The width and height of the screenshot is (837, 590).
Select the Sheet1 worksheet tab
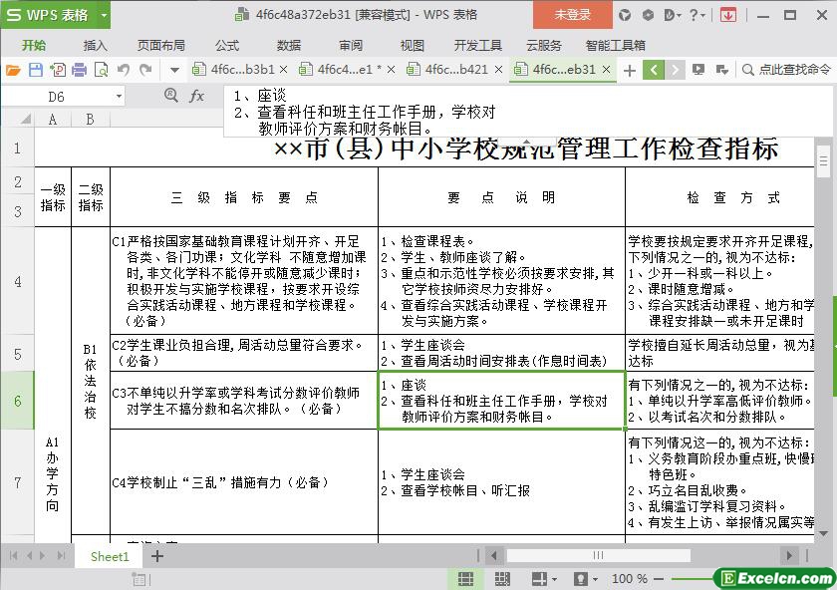click(110, 556)
